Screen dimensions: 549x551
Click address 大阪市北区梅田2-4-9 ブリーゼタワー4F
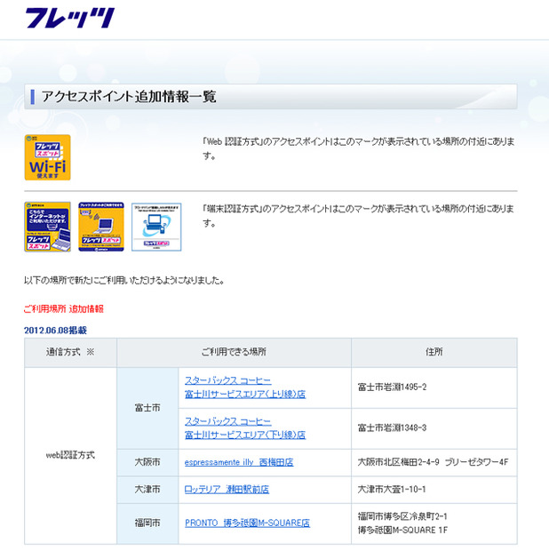[433, 462]
